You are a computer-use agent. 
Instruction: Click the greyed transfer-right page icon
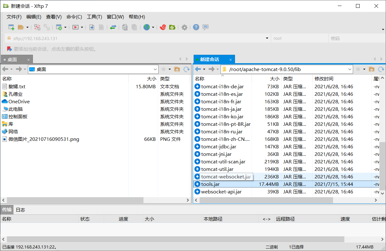101,27
